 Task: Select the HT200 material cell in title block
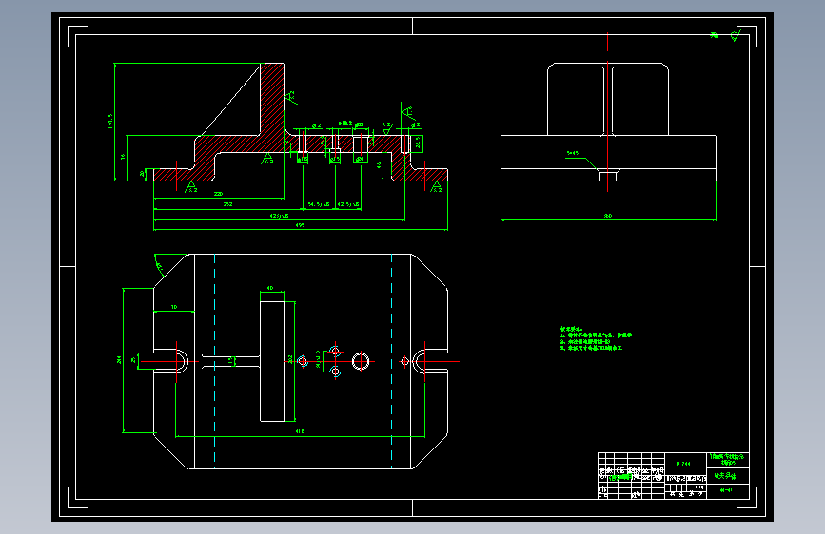683,464
